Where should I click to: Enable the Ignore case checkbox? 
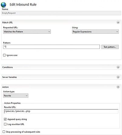(x=4, y=55)
